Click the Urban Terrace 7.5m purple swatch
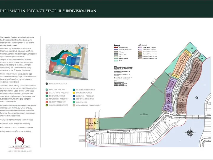 140,47
